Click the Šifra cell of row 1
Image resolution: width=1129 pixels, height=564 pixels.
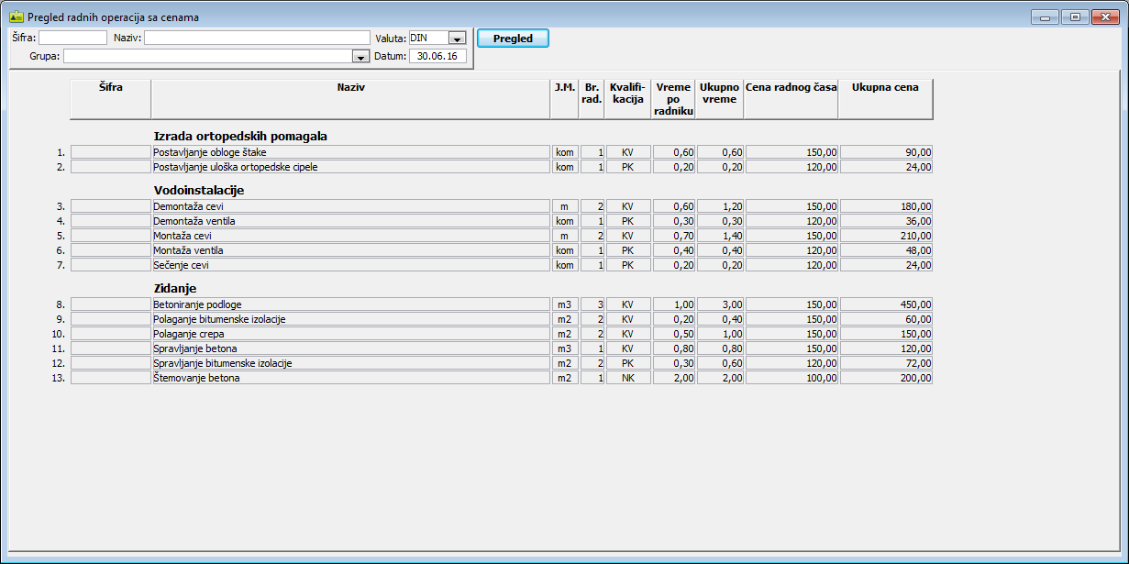coord(110,152)
